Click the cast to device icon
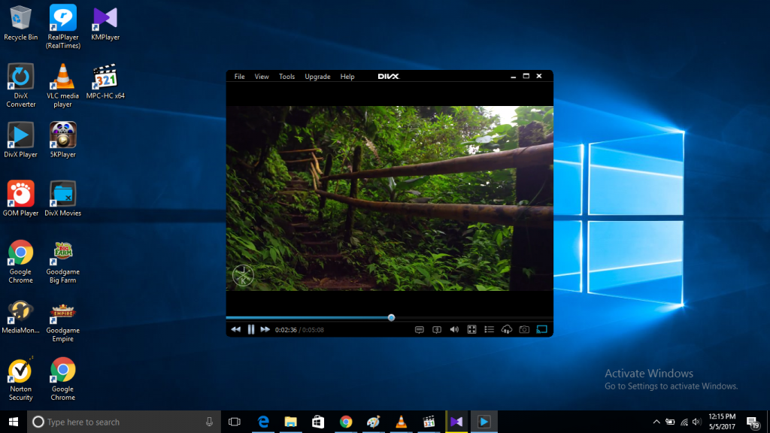This screenshot has height=433, width=770. [541, 329]
